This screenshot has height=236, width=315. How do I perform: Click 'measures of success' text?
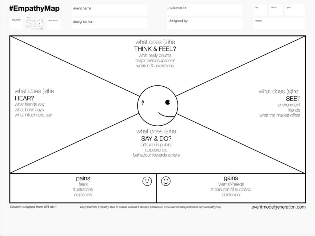231,189
